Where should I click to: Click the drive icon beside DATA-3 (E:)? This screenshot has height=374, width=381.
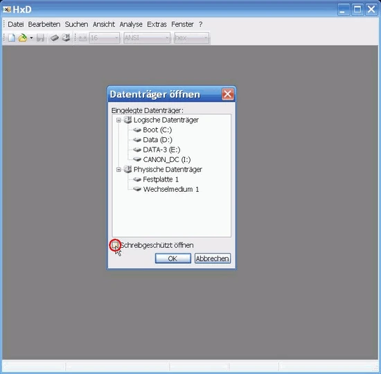[137, 150]
